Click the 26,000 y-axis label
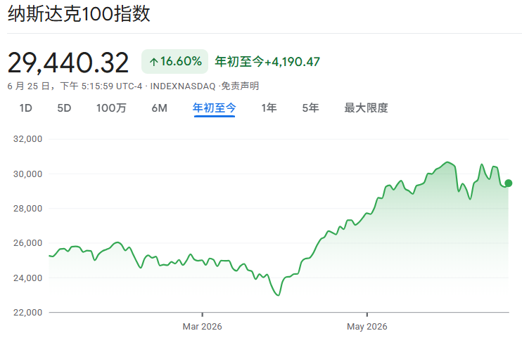 [27, 243]
